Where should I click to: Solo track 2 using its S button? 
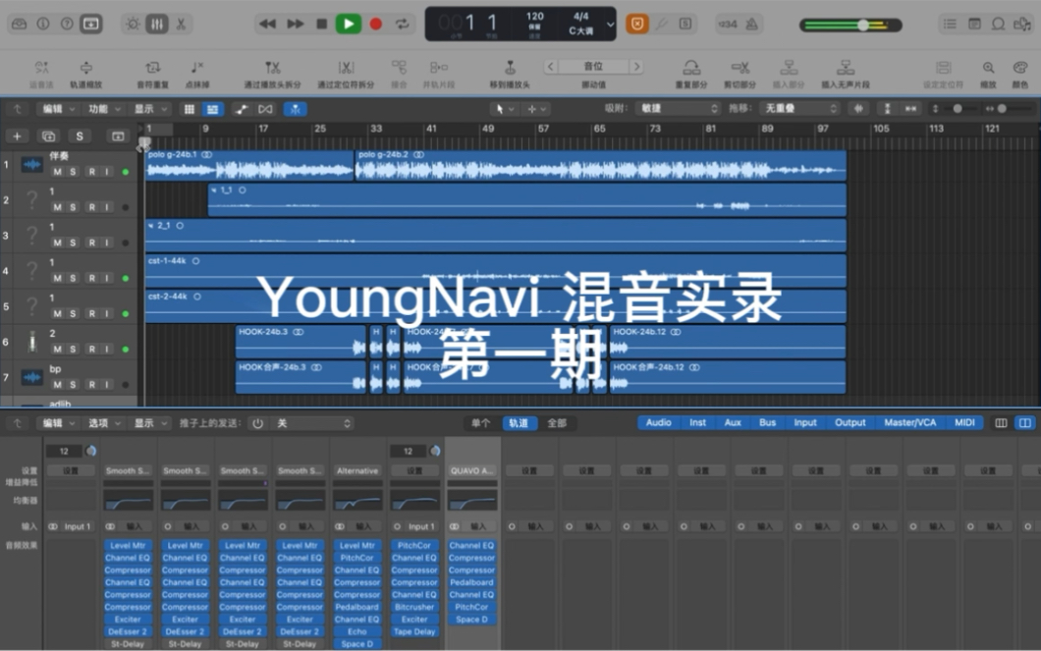tap(72, 207)
